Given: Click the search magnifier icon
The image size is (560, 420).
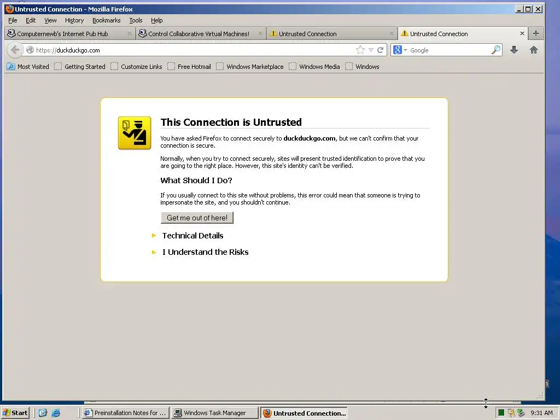Looking at the screenshot, I should (495, 50).
